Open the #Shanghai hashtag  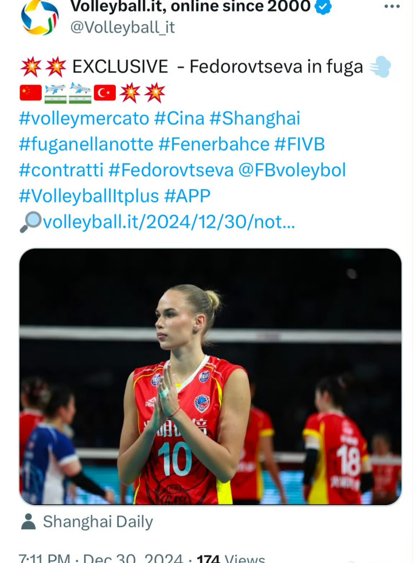tap(255, 119)
